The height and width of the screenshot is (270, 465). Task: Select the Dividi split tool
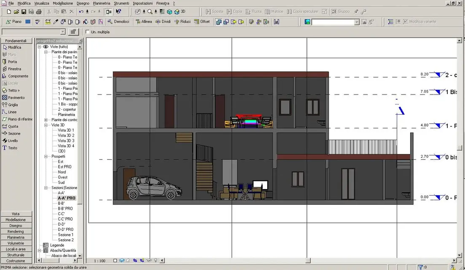(163, 22)
